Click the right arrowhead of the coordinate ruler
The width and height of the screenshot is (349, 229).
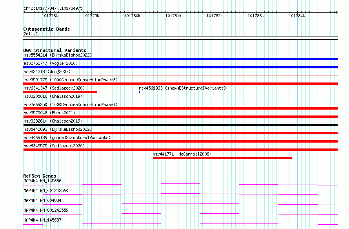[337, 13]
